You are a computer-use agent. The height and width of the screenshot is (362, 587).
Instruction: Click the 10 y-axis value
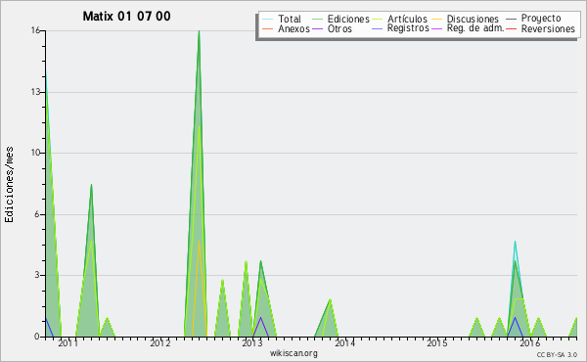(x=35, y=153)
